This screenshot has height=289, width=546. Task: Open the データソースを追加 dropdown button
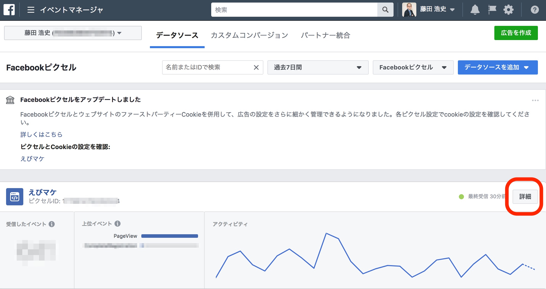point(498,67)
